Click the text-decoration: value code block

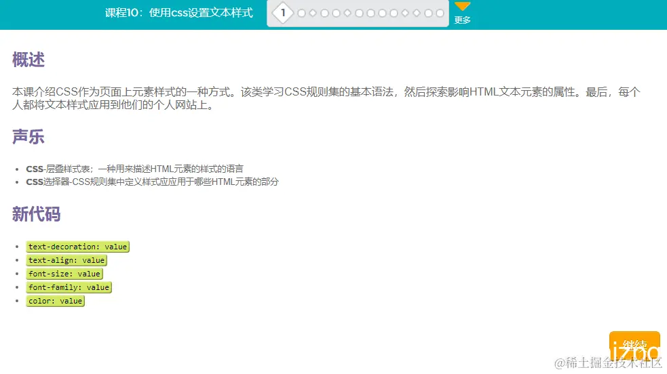point(77,247)
